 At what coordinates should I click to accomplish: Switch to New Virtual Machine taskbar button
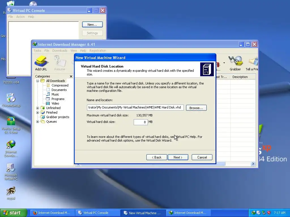[x=143, y=213]
